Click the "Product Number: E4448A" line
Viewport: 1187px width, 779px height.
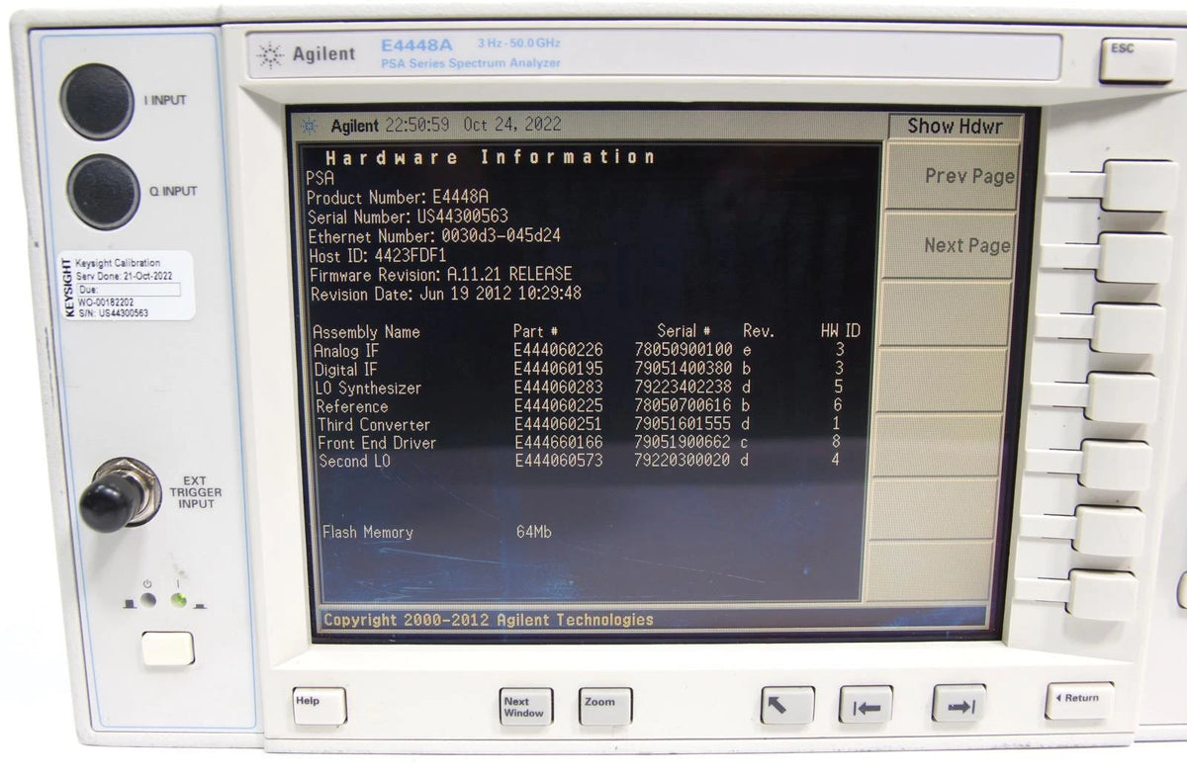(398, 197)
